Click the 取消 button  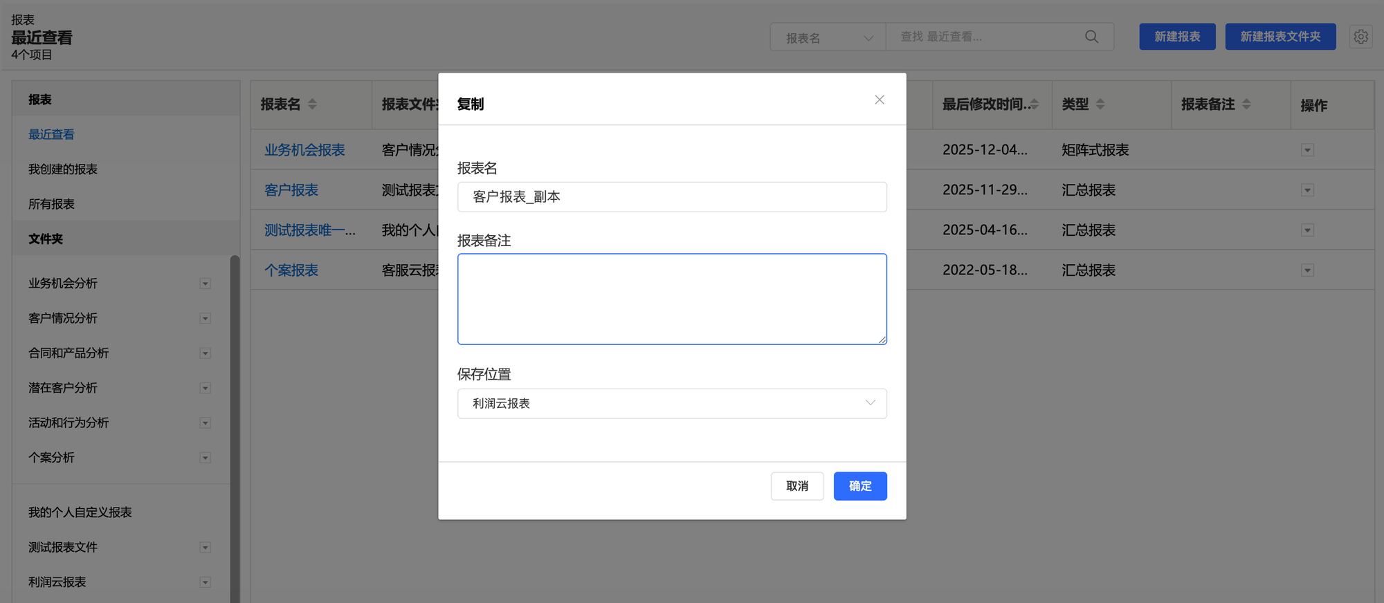tap(796, 486)
